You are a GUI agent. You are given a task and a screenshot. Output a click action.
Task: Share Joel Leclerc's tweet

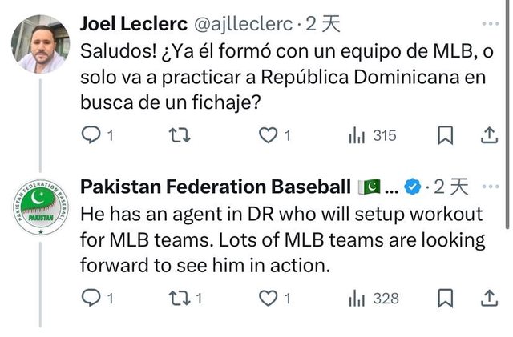(488, 136)
